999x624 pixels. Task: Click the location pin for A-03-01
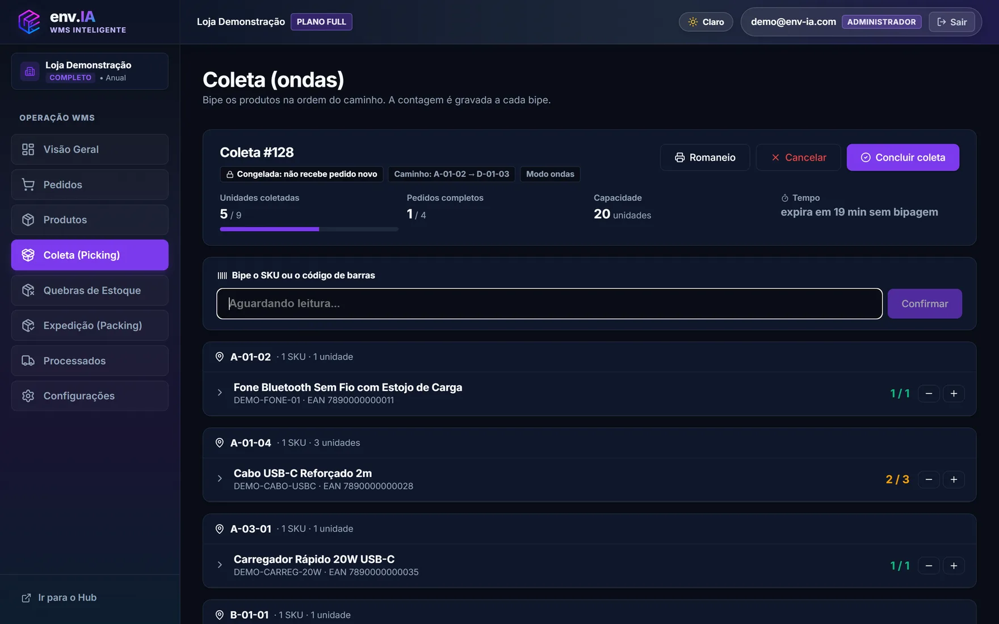tap(220, 529)
